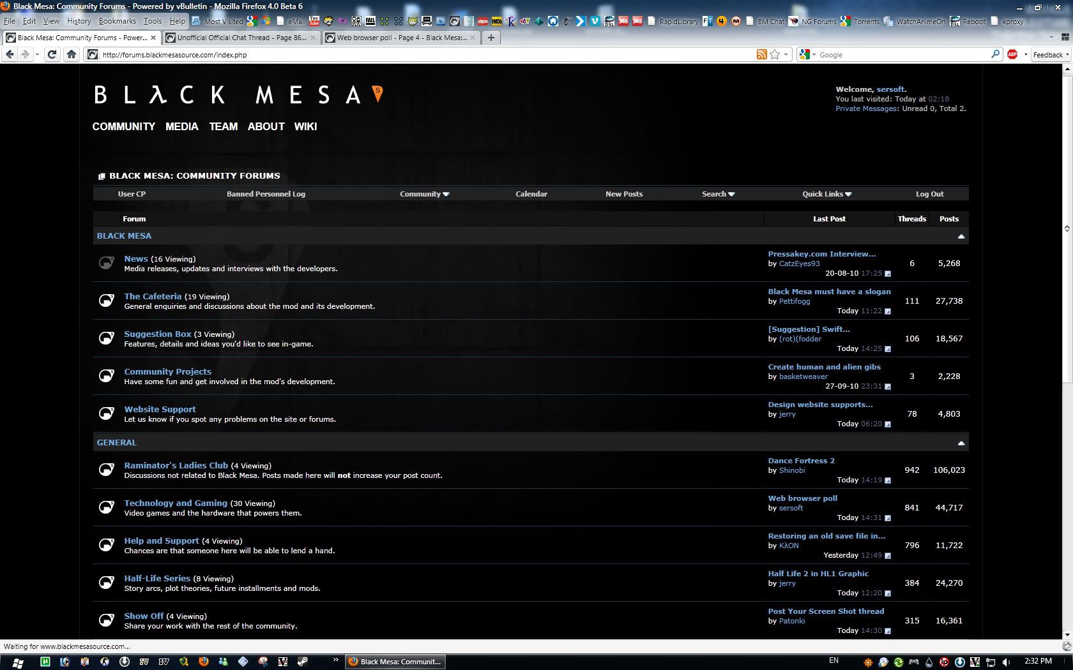Go to News forum's last post icon
Viewport: 1073px width, 670px height.
[x=888, y=274]
